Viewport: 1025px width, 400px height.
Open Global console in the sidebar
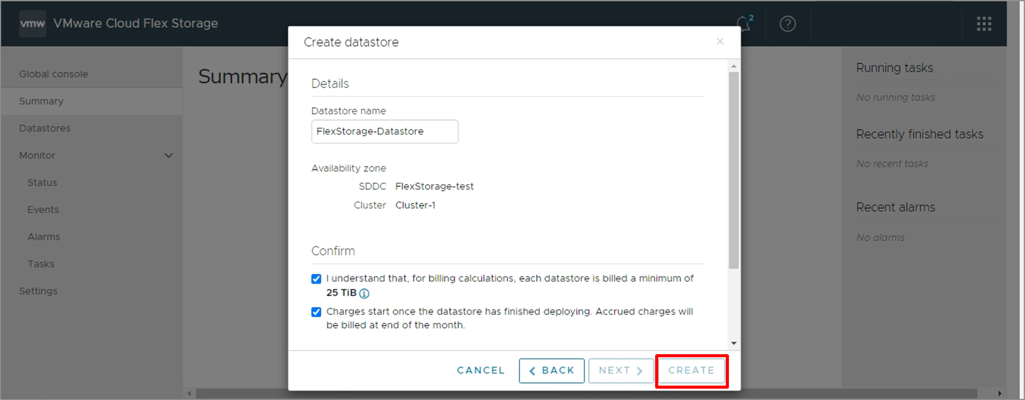[x=54, y=74]
